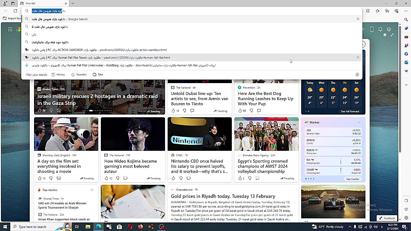Viewport: 411px width, 231px height.
Task: Open Nintendo CEO story thumbnail
Action: pos(200,134)
